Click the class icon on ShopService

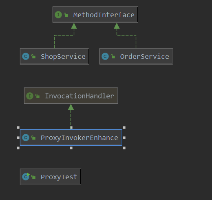[x=26, y=56]
